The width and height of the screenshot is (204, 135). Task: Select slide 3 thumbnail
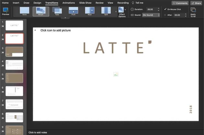click(14, 52)
